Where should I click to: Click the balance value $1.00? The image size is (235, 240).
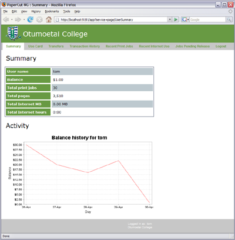point(58,79)
